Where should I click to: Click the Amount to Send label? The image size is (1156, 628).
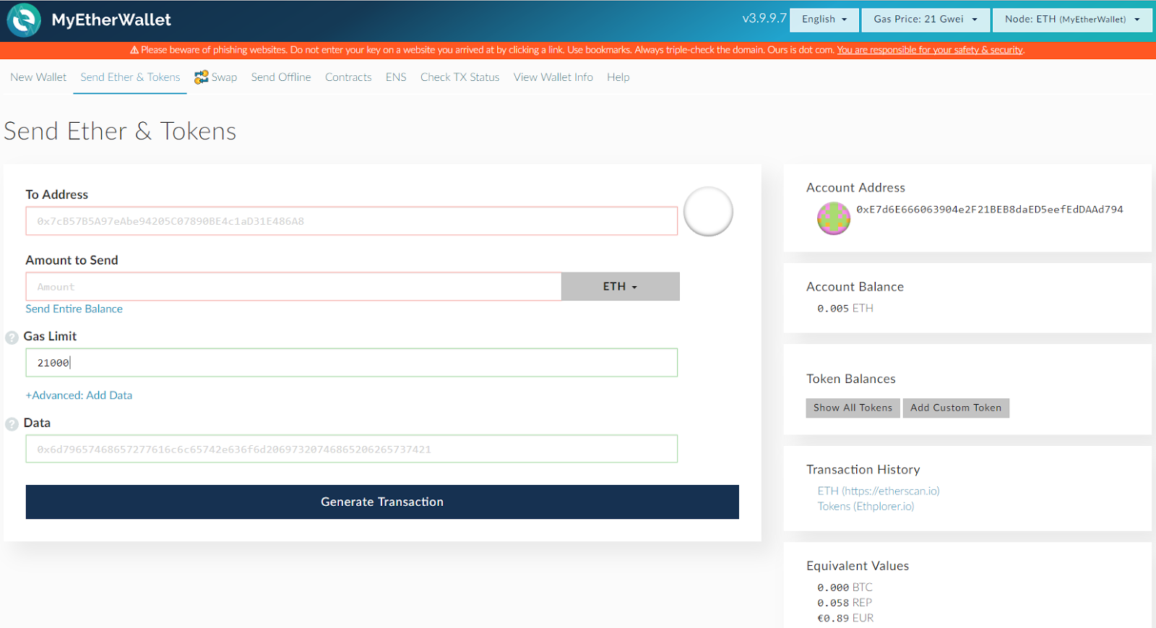click(72, 260)
